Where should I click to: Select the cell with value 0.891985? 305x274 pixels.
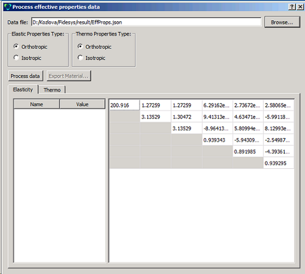tap(248, 152)
